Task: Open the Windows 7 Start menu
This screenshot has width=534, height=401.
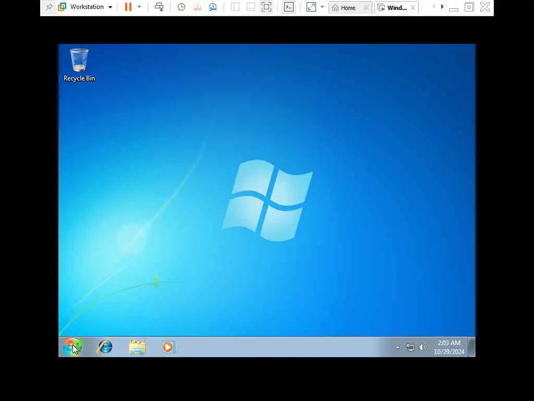Action: pyautogui.click(x=72, y=347)
